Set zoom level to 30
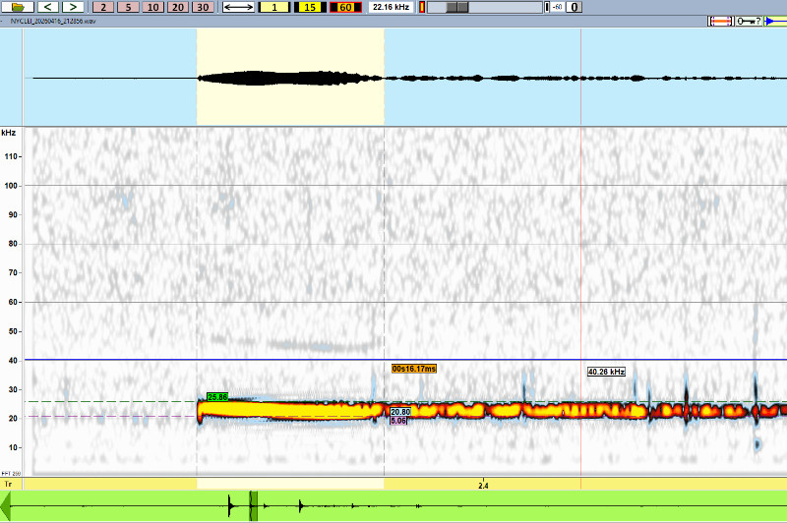 (x=202, y=7)
